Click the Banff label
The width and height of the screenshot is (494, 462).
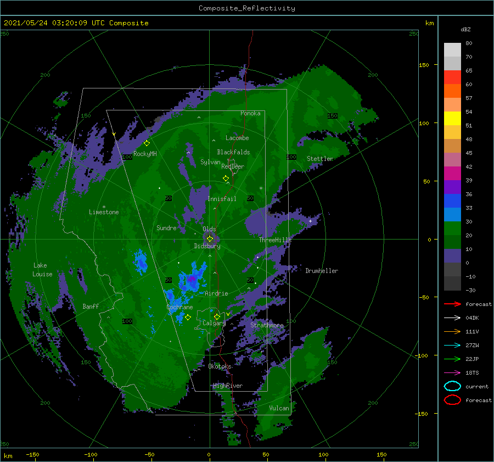click(91, 307)
